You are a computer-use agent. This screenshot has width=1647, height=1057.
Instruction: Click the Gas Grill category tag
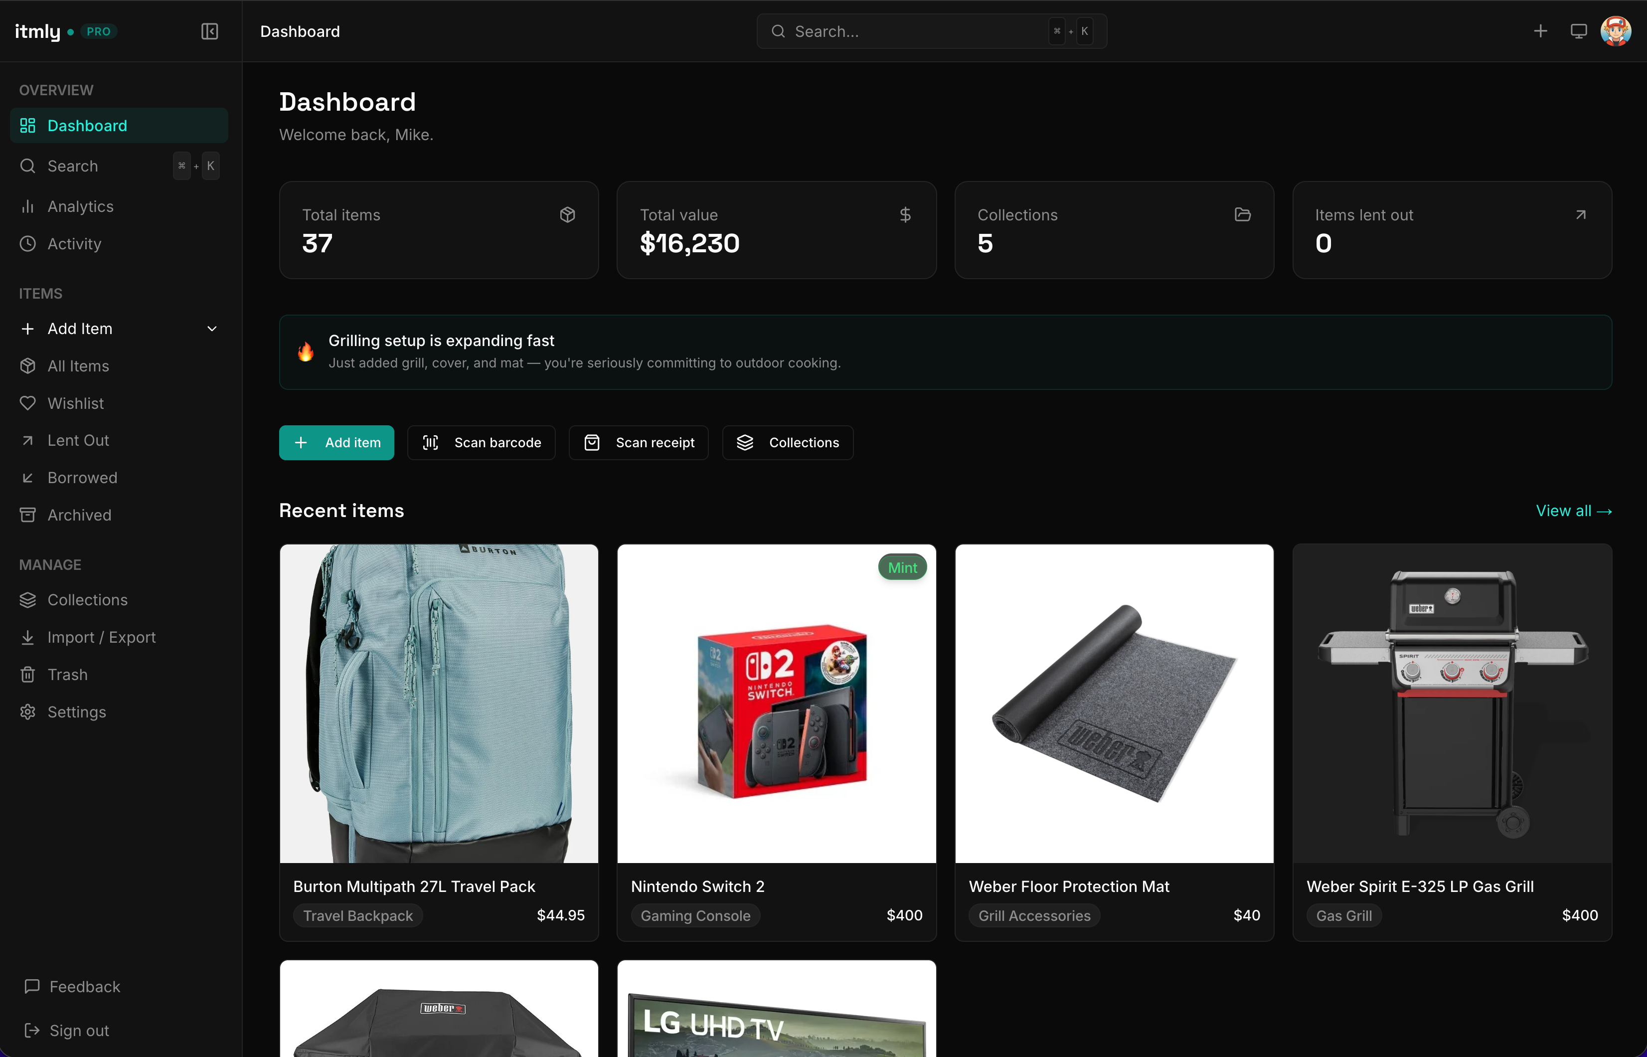pos(1344,915)
